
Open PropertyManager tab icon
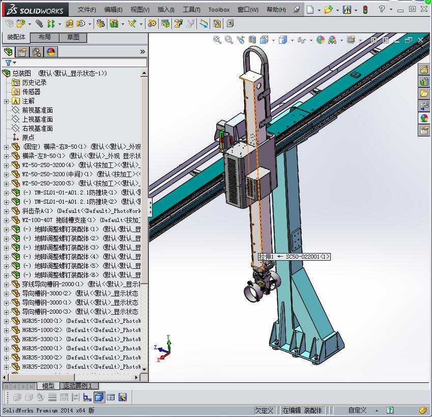22,52
